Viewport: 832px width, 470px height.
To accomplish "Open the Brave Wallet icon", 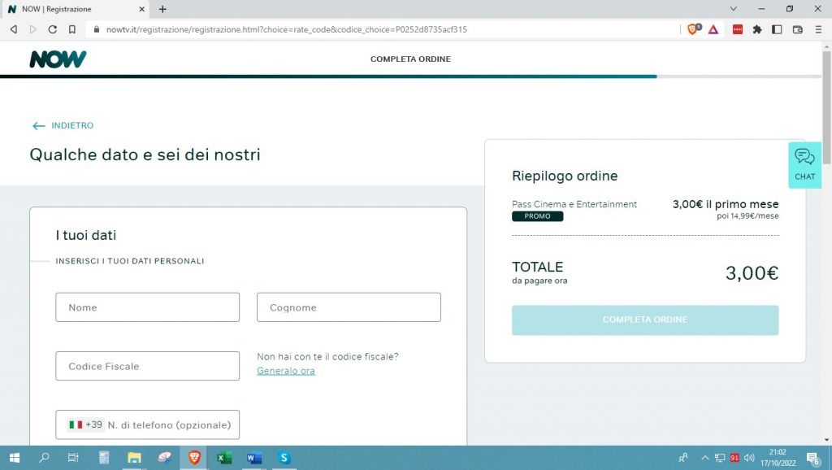I will pos(797,28).
